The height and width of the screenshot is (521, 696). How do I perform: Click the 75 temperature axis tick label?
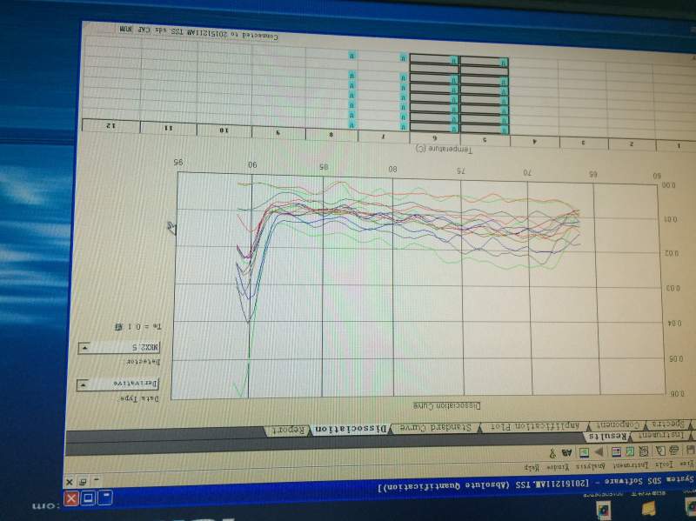pos(461,170)
